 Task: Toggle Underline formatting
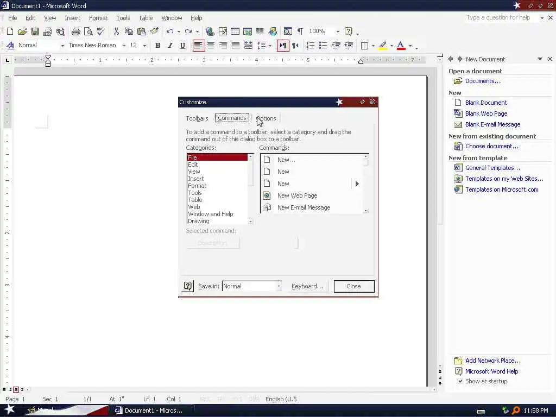182,46
